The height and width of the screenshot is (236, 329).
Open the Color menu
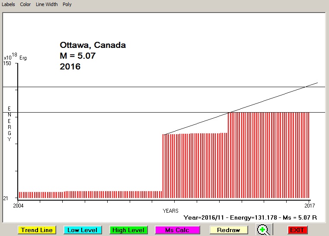click(x=26, y=4)
